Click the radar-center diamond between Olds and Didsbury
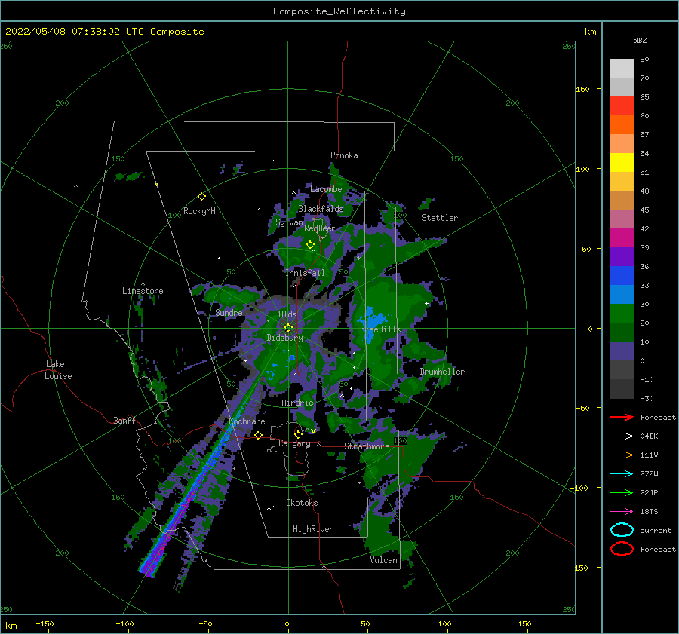This screenshot has height=634, width=679. 288,328
